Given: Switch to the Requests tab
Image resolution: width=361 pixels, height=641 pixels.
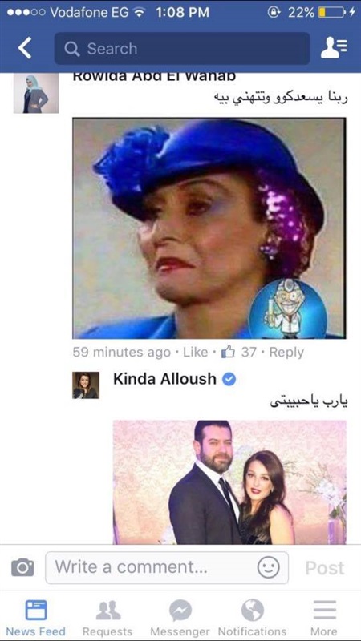Looking at the screenshot, I should pos(107,618).
